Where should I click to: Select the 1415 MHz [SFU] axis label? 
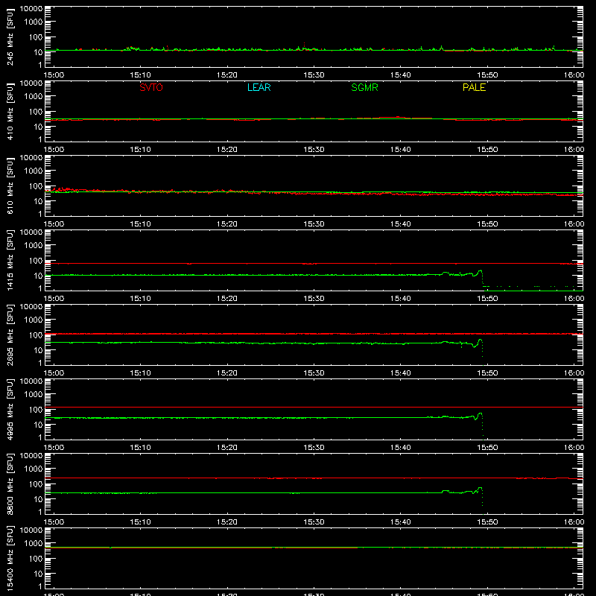pos(10,260)
